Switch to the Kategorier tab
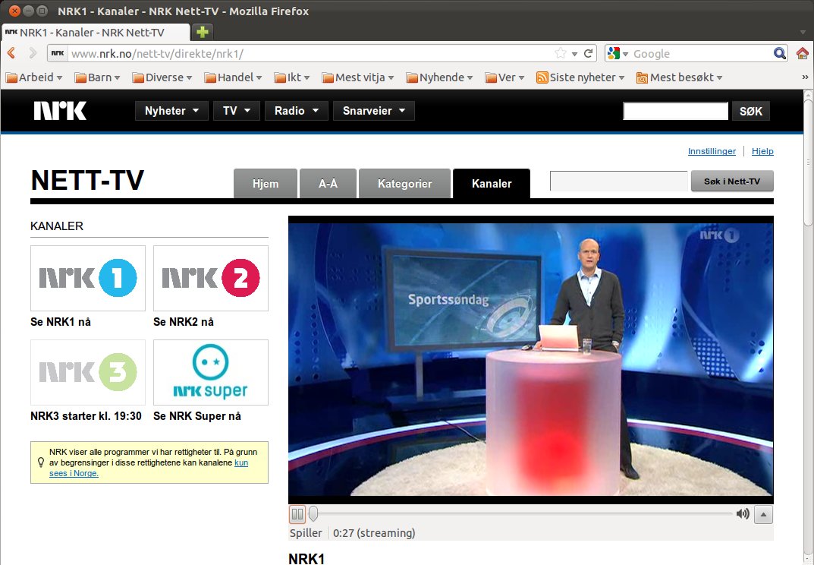Image resolution: width=814 pixels, height=565 pixels. coord(404,184)
